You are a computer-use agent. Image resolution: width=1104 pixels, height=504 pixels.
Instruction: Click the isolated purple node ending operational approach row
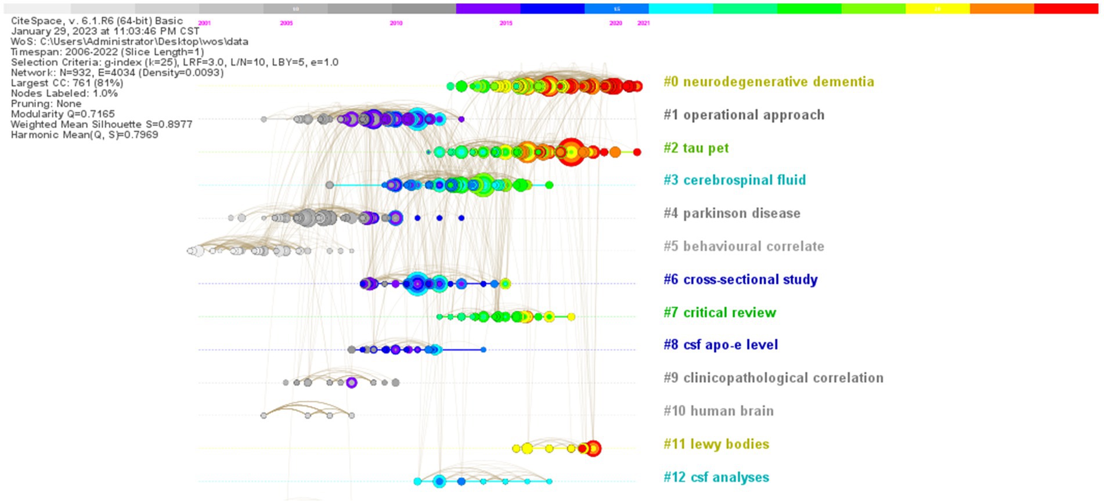pos(461,119)
